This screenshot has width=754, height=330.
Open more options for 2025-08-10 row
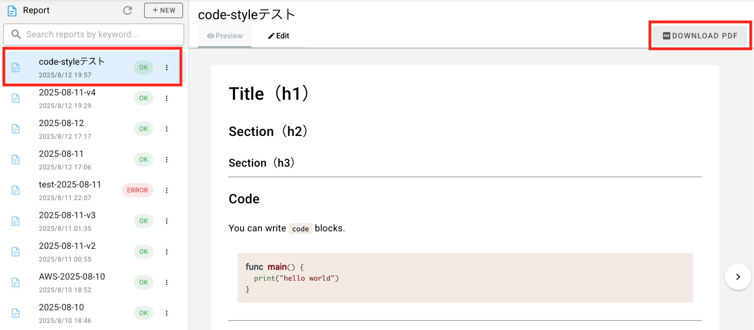167,314
